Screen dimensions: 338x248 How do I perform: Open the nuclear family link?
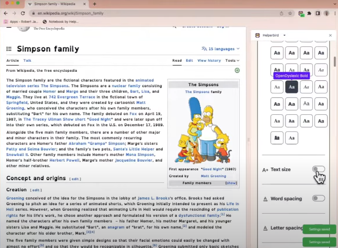[x=126, y=86]
